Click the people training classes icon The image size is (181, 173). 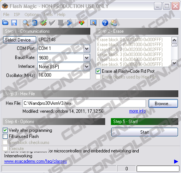(114, 23)
